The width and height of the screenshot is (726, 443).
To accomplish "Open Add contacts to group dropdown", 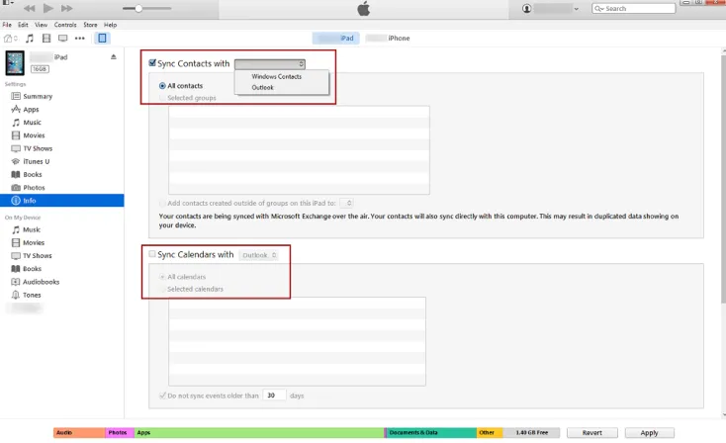I will coord(346,203).
